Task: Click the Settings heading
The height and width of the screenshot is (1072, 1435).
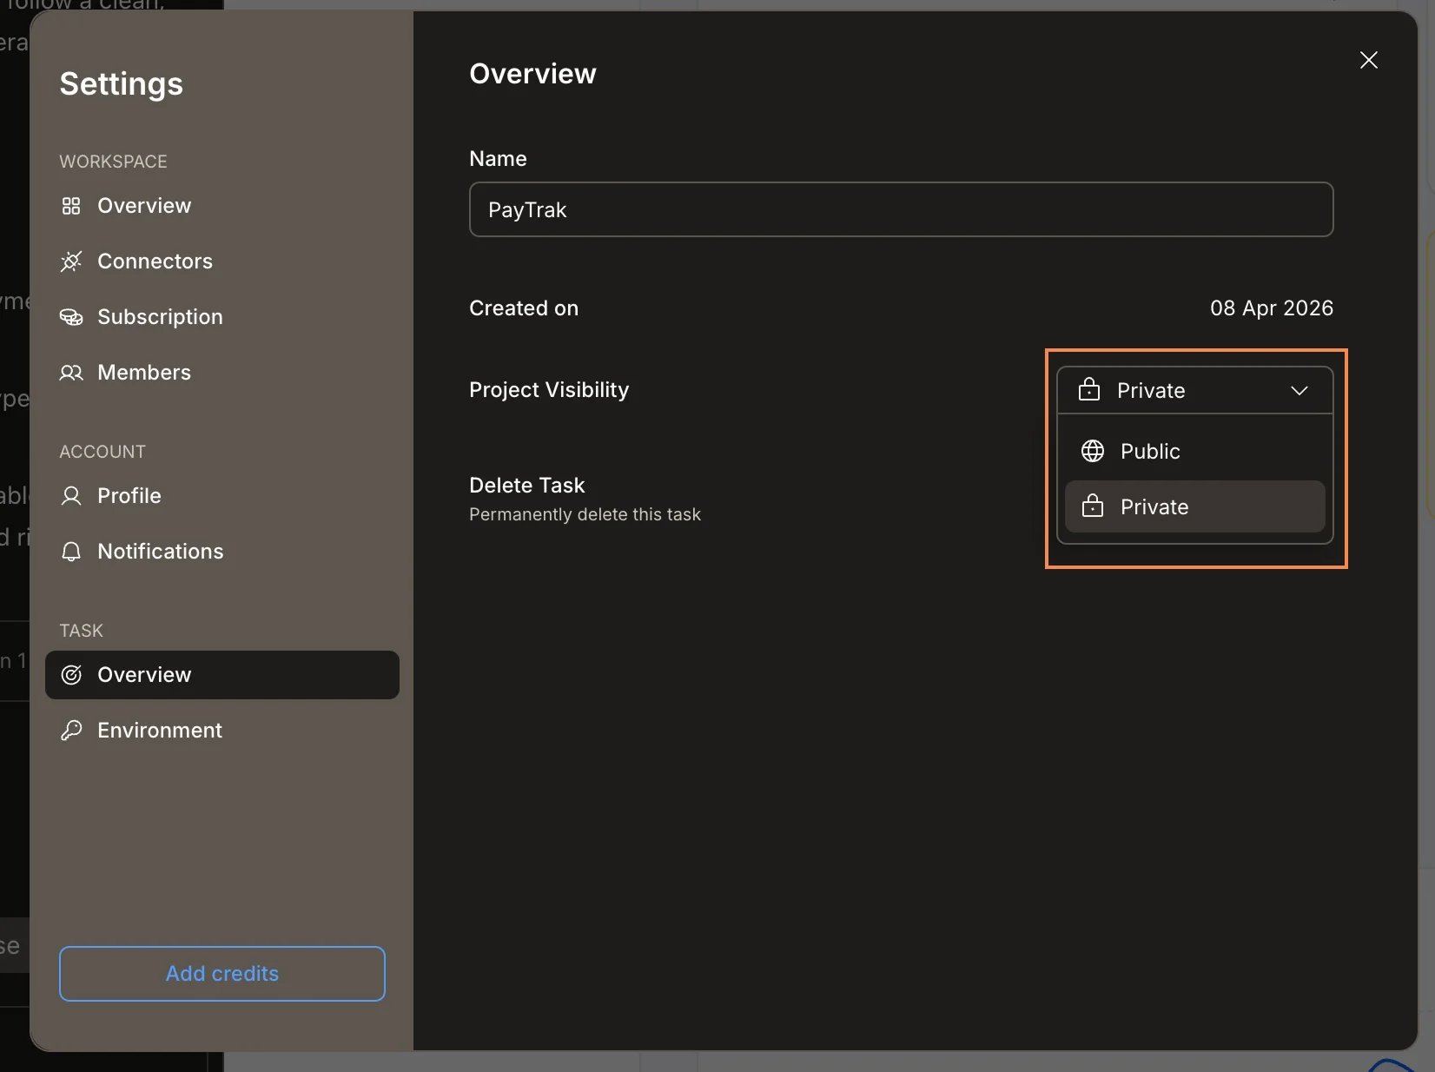Action: pyautogui.click(x=122, y=84)
